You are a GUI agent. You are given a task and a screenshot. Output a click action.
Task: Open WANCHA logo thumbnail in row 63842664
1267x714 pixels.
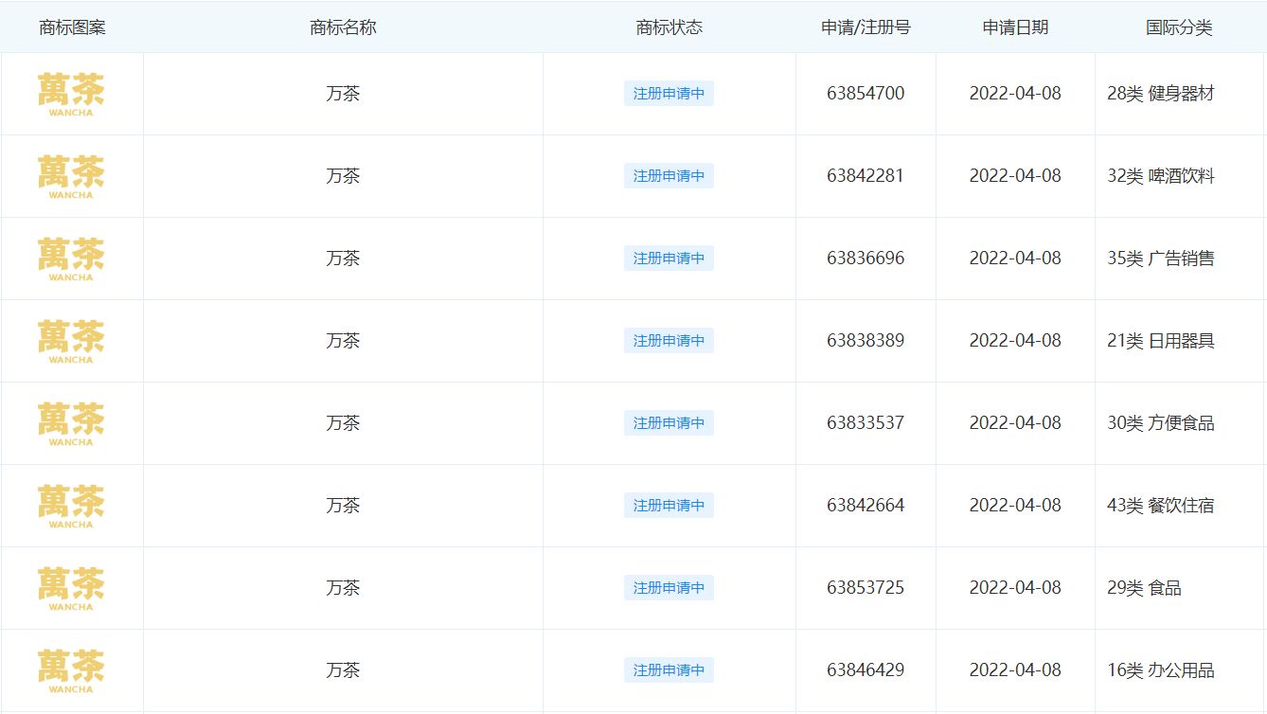click(x=71, y=506)
